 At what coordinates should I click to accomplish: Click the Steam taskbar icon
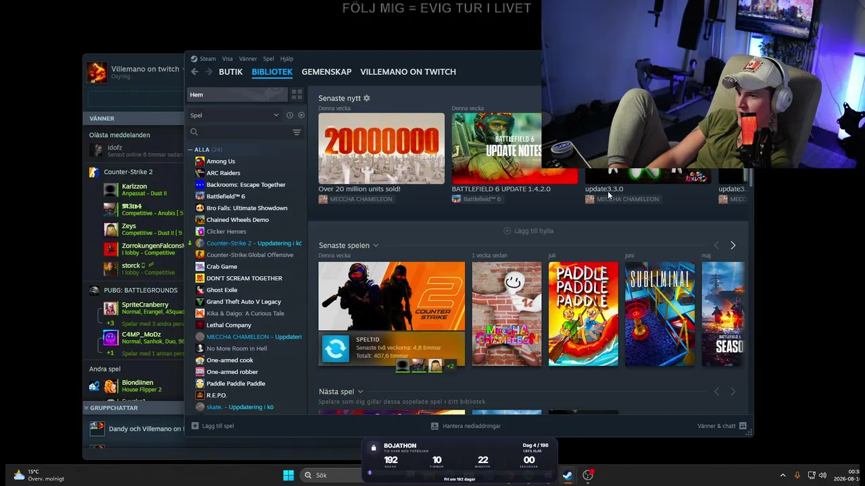(x=567, y=475)
